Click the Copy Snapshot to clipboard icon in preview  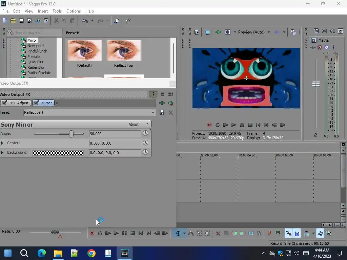point(293,32)
